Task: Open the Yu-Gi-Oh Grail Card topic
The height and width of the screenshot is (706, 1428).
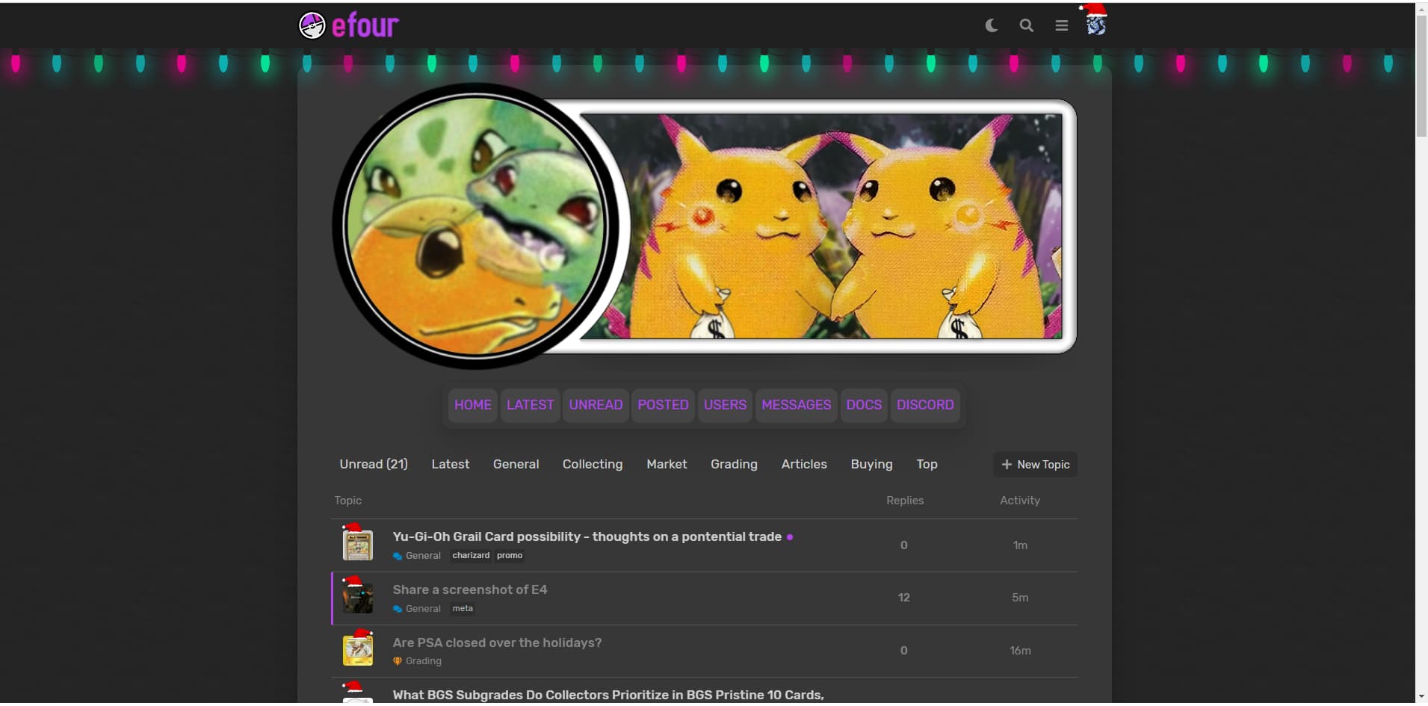Action: (587, 536)
